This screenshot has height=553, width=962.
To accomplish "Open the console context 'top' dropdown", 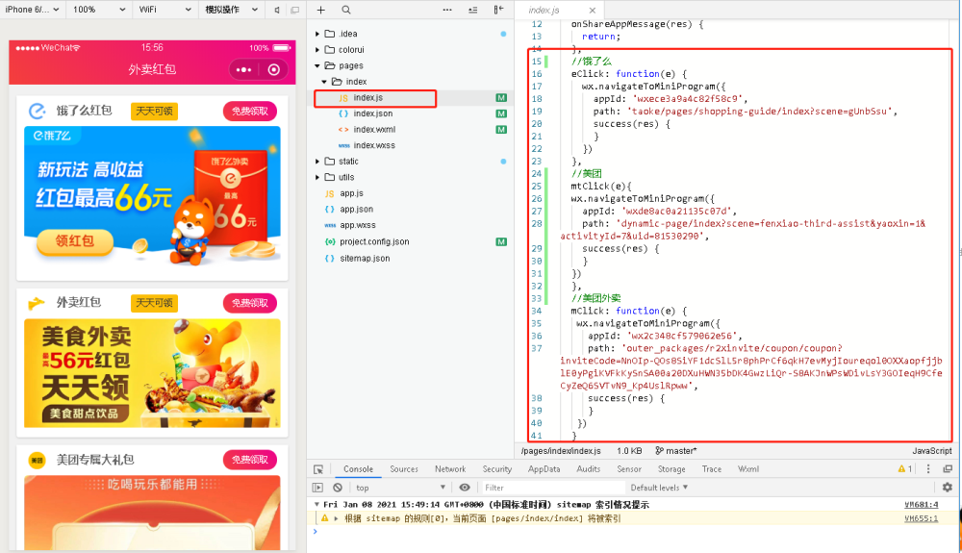I will tap(400, 488).
